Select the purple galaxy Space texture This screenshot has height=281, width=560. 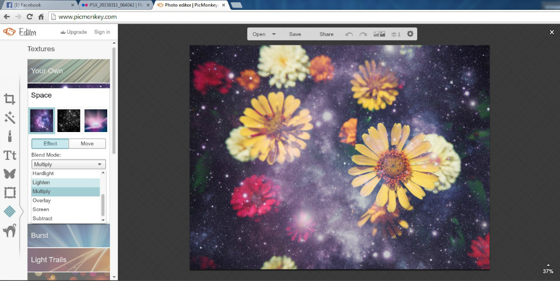(42, 121)
